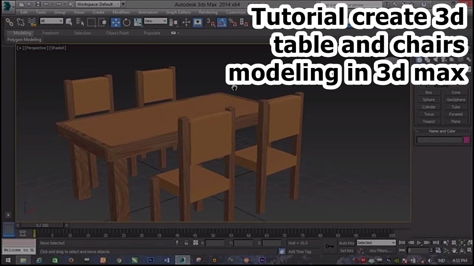Open the magenta object color swatch
The height and width of the screenshot is (266, 474).
coord(466,140)
